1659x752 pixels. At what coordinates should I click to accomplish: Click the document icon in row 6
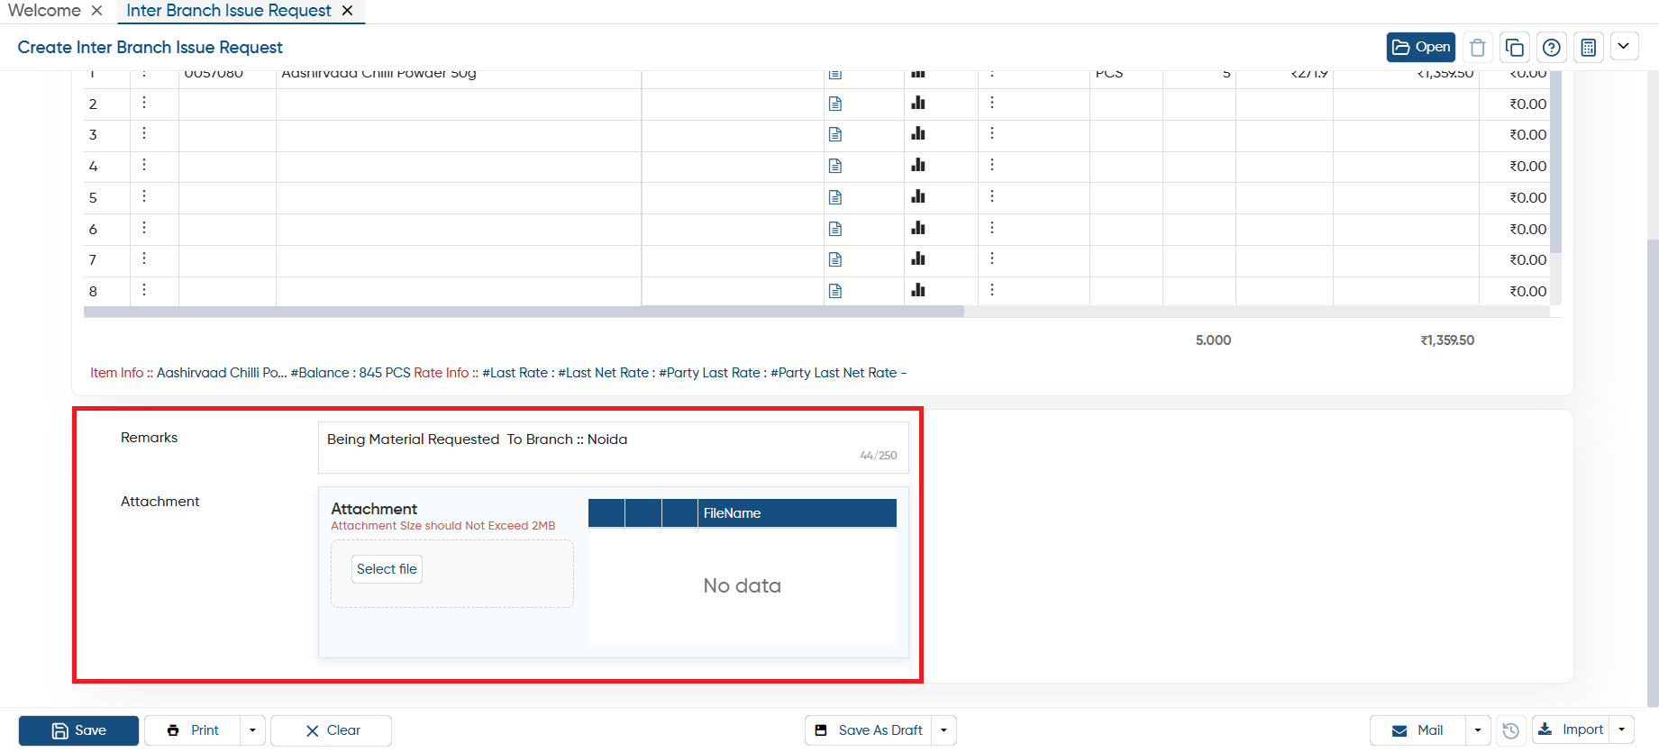tap(835, 229)
